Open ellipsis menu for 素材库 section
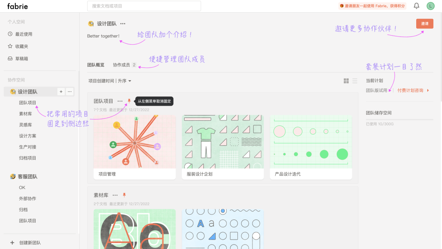The image size is (442, 249). click(115, 195)
